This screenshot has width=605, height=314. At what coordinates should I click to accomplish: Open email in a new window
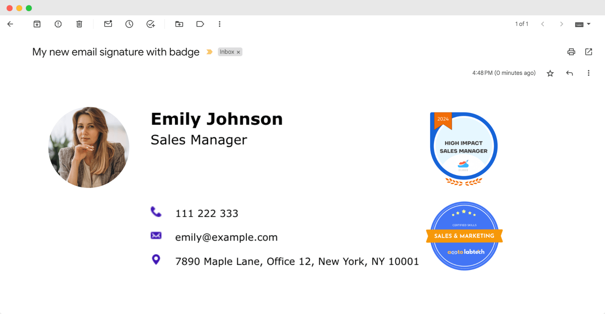pyautogui.click(x=589, y=52)
